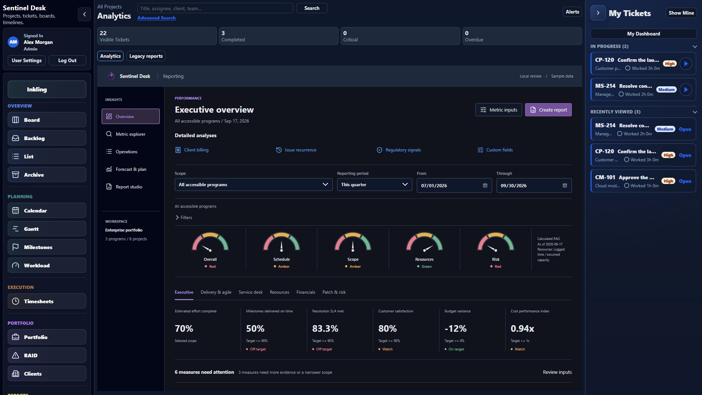Image resolution: width=702 pixels, height=395 pixels.
Task: Open the Gantt view
Action: (x=47, y=229)
